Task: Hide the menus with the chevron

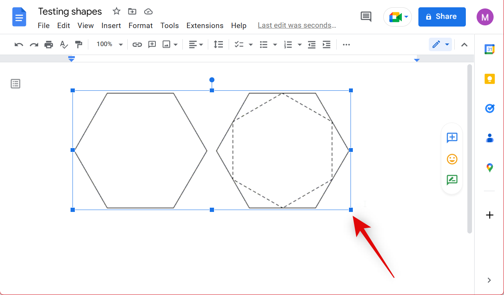Action: [464, 45]
